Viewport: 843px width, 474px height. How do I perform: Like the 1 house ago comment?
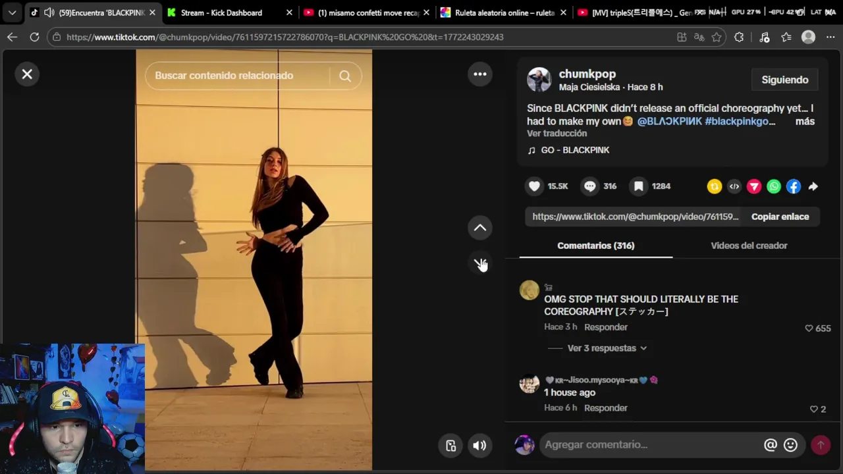(x=814, y=409)
